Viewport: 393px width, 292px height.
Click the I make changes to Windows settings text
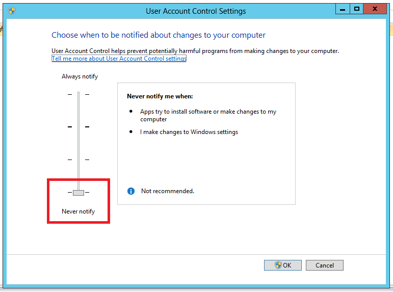(189, 132)
